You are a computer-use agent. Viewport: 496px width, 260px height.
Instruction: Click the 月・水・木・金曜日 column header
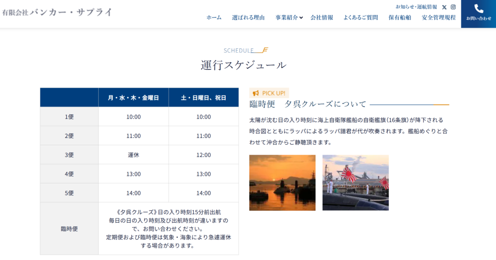133,97
